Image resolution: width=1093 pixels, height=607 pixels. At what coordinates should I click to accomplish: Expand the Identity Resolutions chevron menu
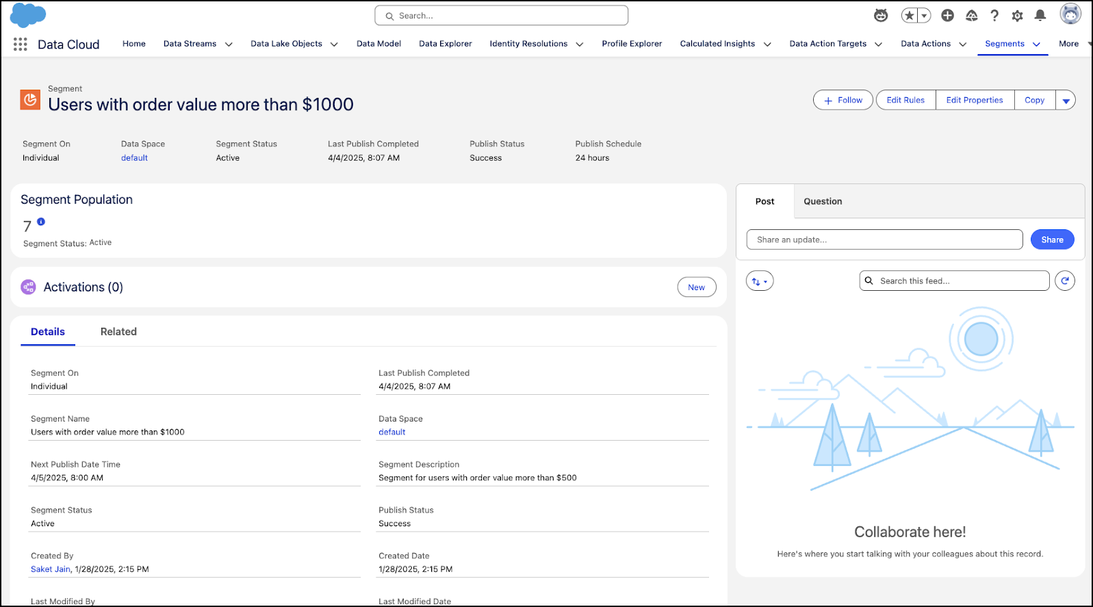pyautogui.click(x=580, y=44)
